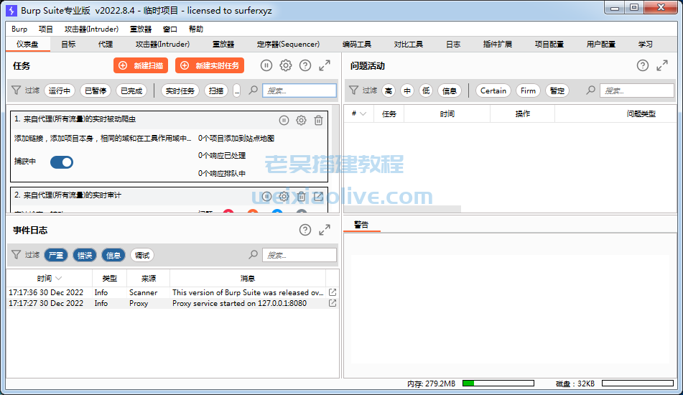Image resolution: width=683 pixels, height=395 pixels.
Task: Select the 警告 tab in the issue details
Action: tap(361, 224)
